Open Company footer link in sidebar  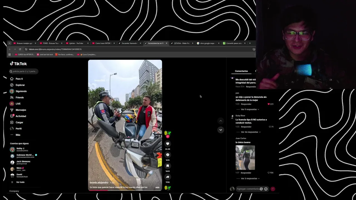[x=14, y=191]
